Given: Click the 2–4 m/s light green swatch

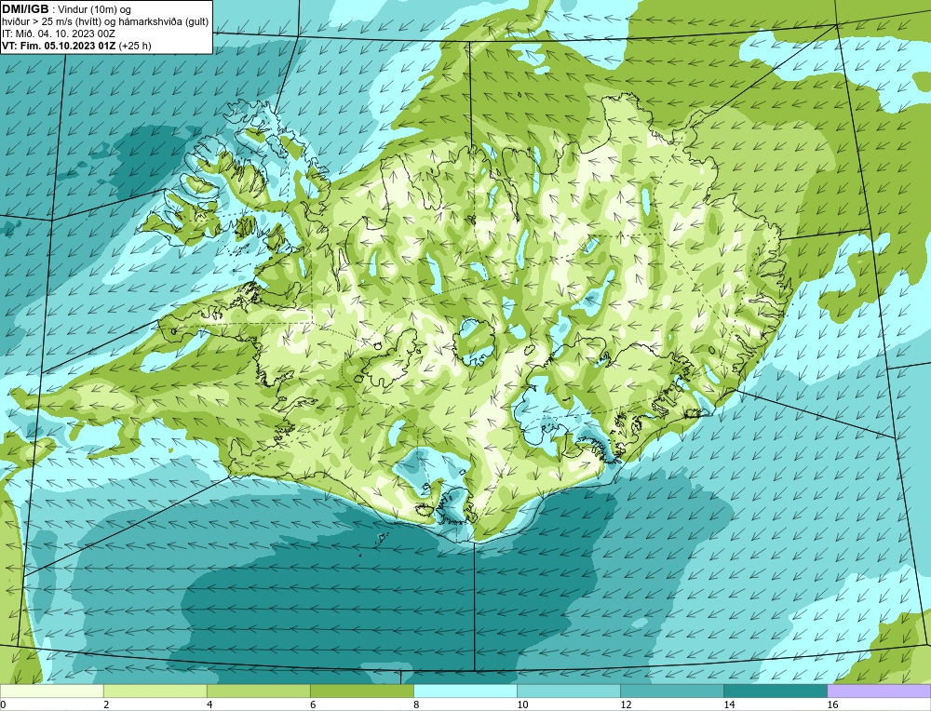Looking at the screenshot, I should point(155,691).
